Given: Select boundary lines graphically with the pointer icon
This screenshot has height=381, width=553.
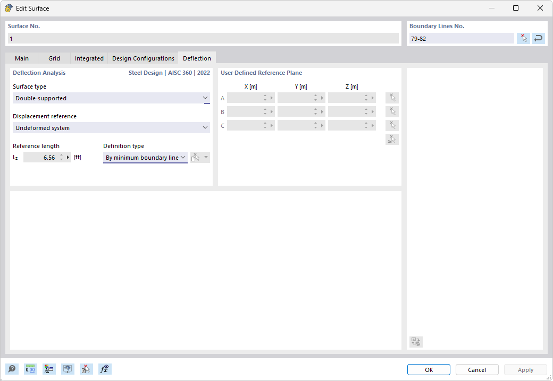Looking at the screenshot, I should [x=523, y=38].
